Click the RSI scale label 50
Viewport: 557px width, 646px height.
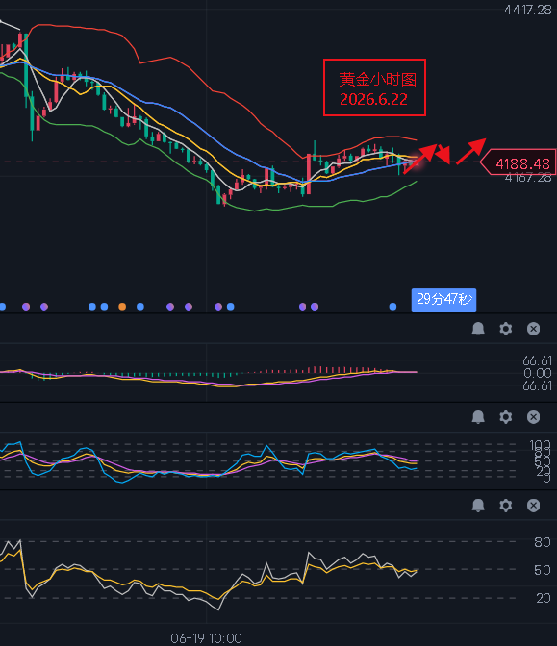click(543, 570)
